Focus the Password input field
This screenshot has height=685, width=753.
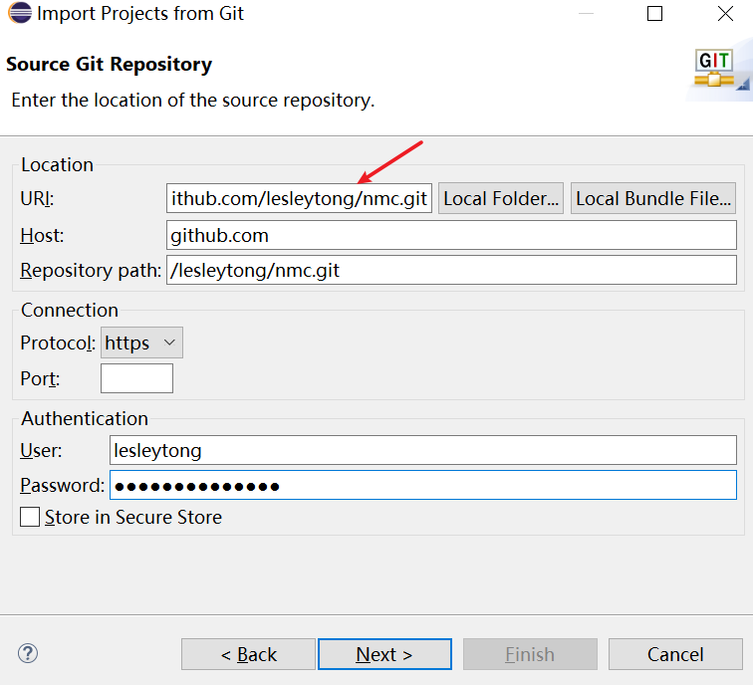tap(423, 485)
